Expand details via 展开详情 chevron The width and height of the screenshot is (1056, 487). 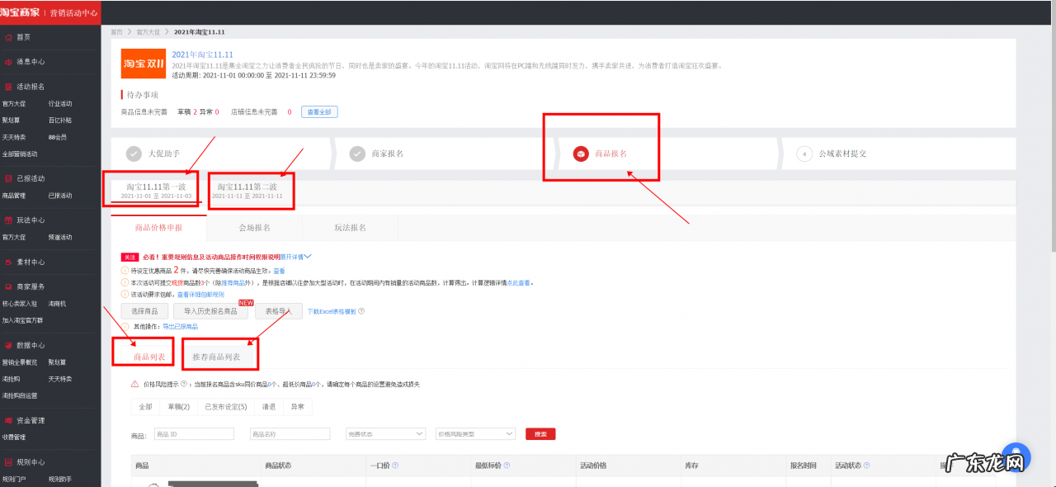pyautogui.click(x=307, y=257)
